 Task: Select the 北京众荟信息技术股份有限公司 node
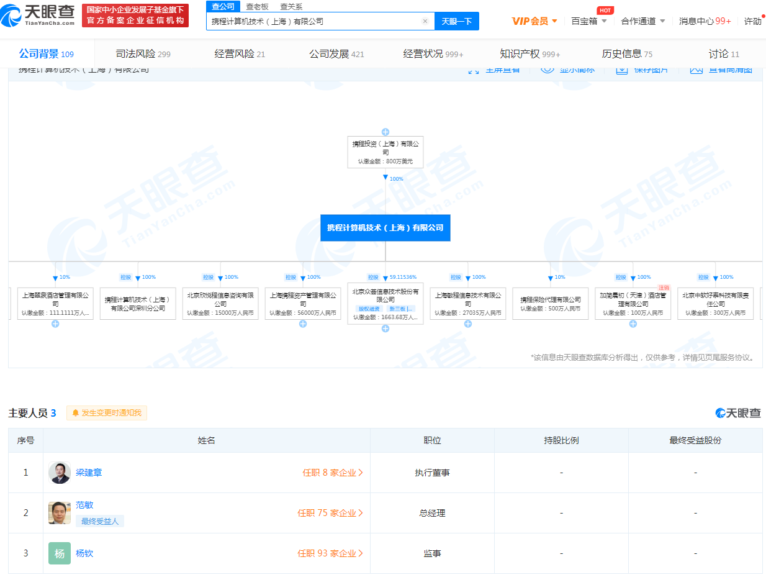(x=385, y=304)
